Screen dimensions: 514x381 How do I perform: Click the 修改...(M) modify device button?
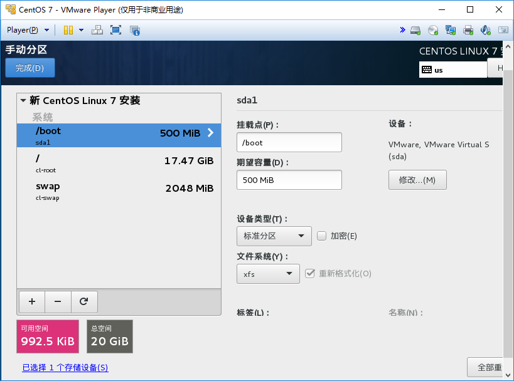[x=417, y=180]
